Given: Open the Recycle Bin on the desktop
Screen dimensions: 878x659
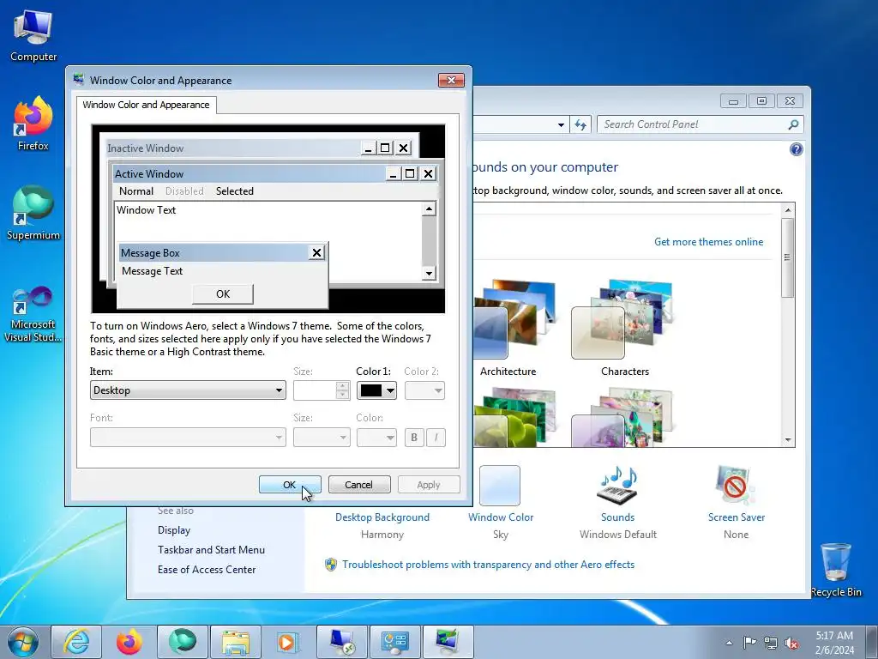Looking at the screenshot, I should pos(836,570).
